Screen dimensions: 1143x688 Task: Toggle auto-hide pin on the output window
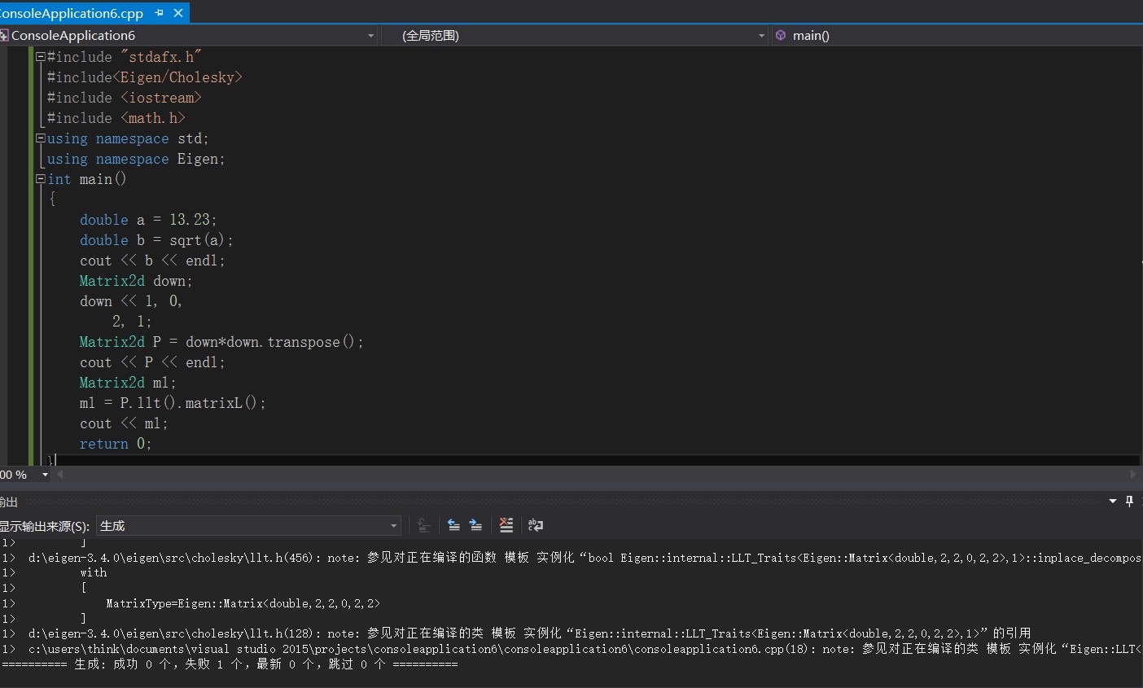tap(1129, 500)
